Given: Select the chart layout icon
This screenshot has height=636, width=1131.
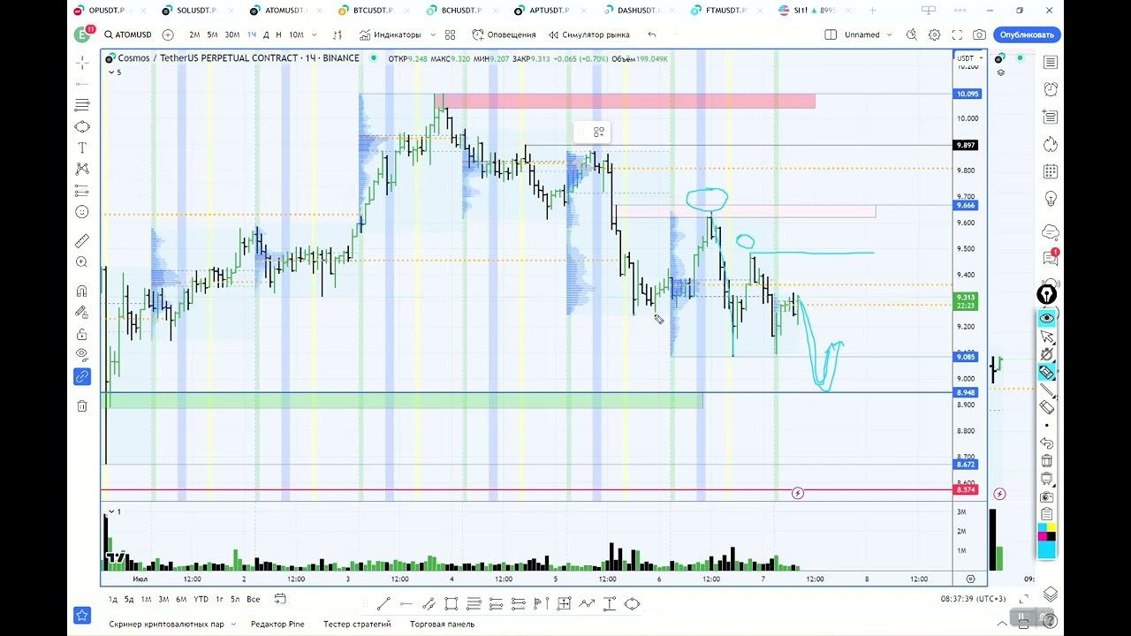Looking at the screenshot, I should coord(831,34).
